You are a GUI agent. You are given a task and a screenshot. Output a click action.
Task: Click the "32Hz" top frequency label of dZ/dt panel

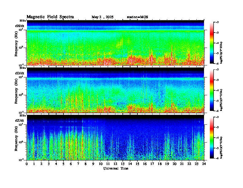tap(23, 116)
